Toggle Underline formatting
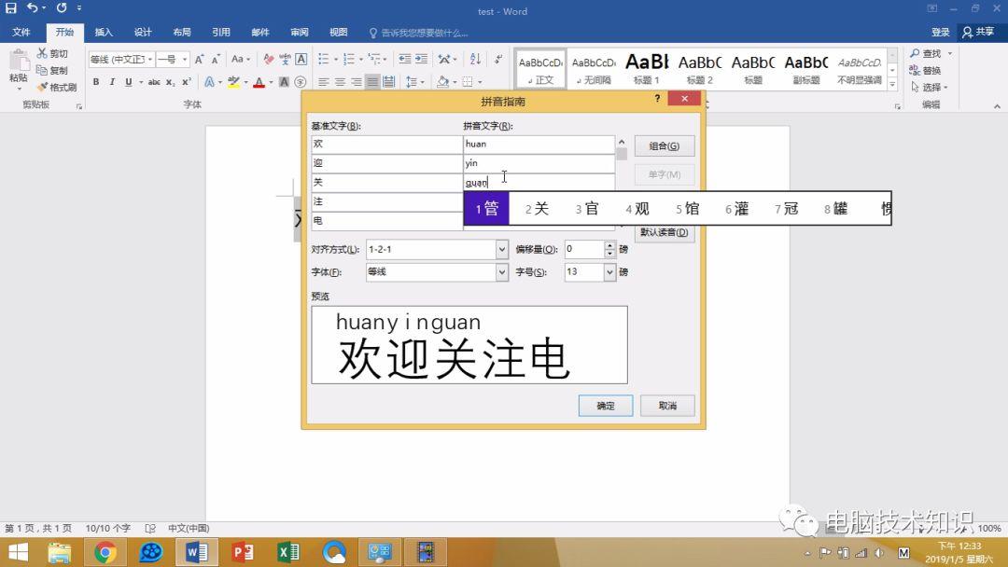The height and width of the screenshot is (567, 1008). pyautogui.click(x=129, y=81)
